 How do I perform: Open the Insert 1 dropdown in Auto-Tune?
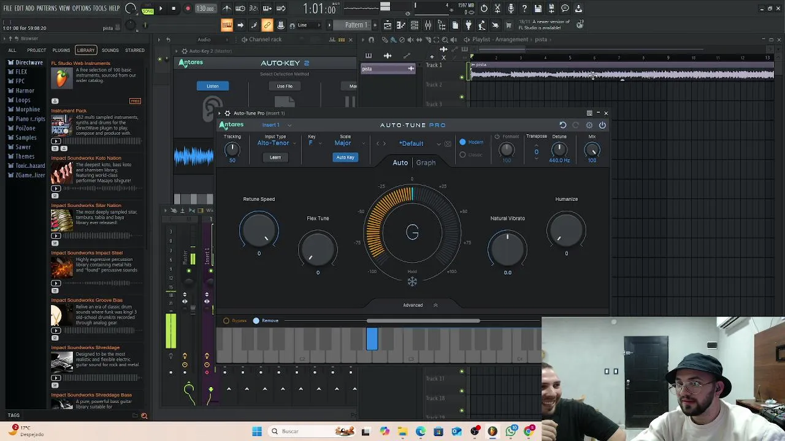pyautogui.click(x=277, y=125)
